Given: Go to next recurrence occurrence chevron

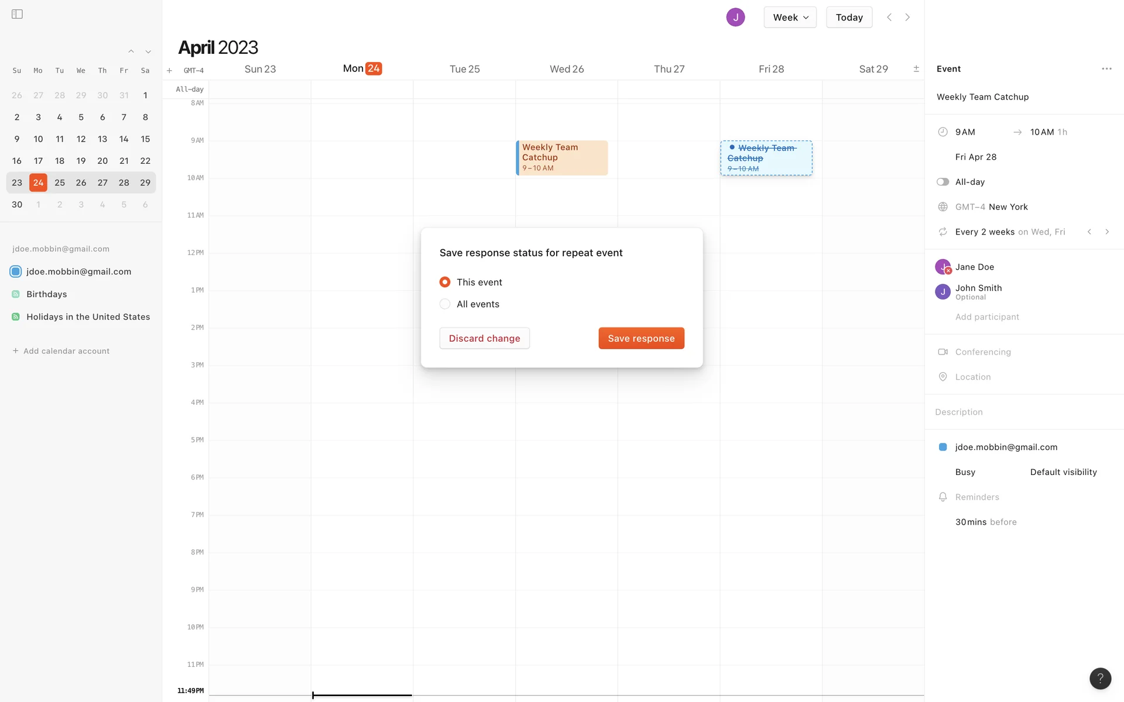Looking at the screenshot, I should click(x=1107, y=232).
